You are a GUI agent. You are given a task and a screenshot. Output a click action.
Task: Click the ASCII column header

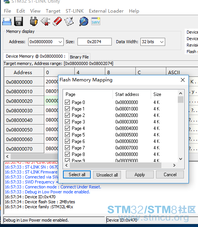[182, 72]
